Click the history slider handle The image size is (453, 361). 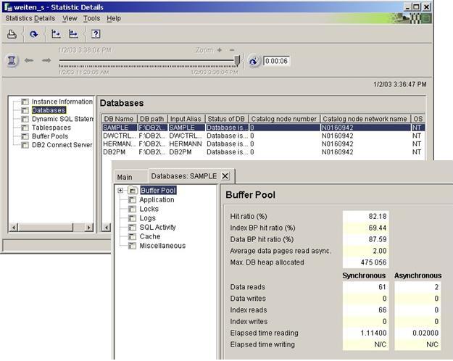[237, 60]
